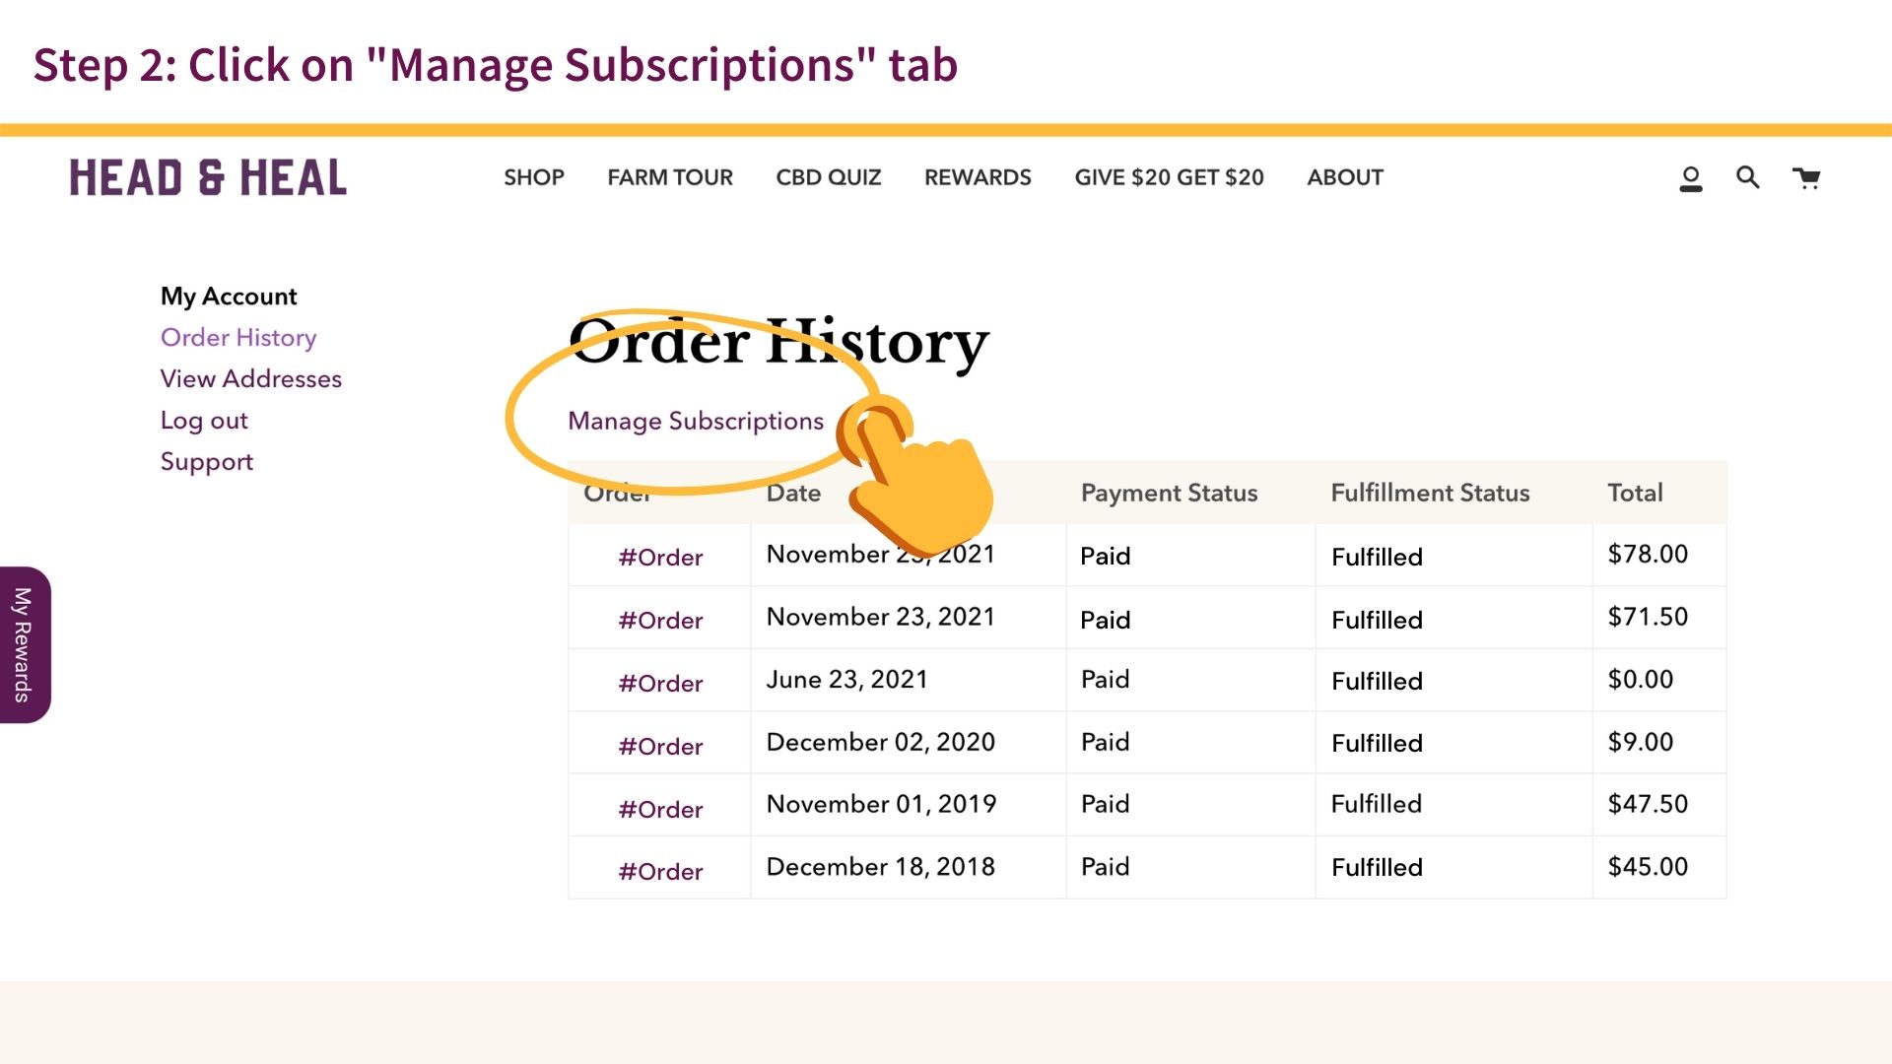Go to FARM TOUR page

tap(669, 177)
